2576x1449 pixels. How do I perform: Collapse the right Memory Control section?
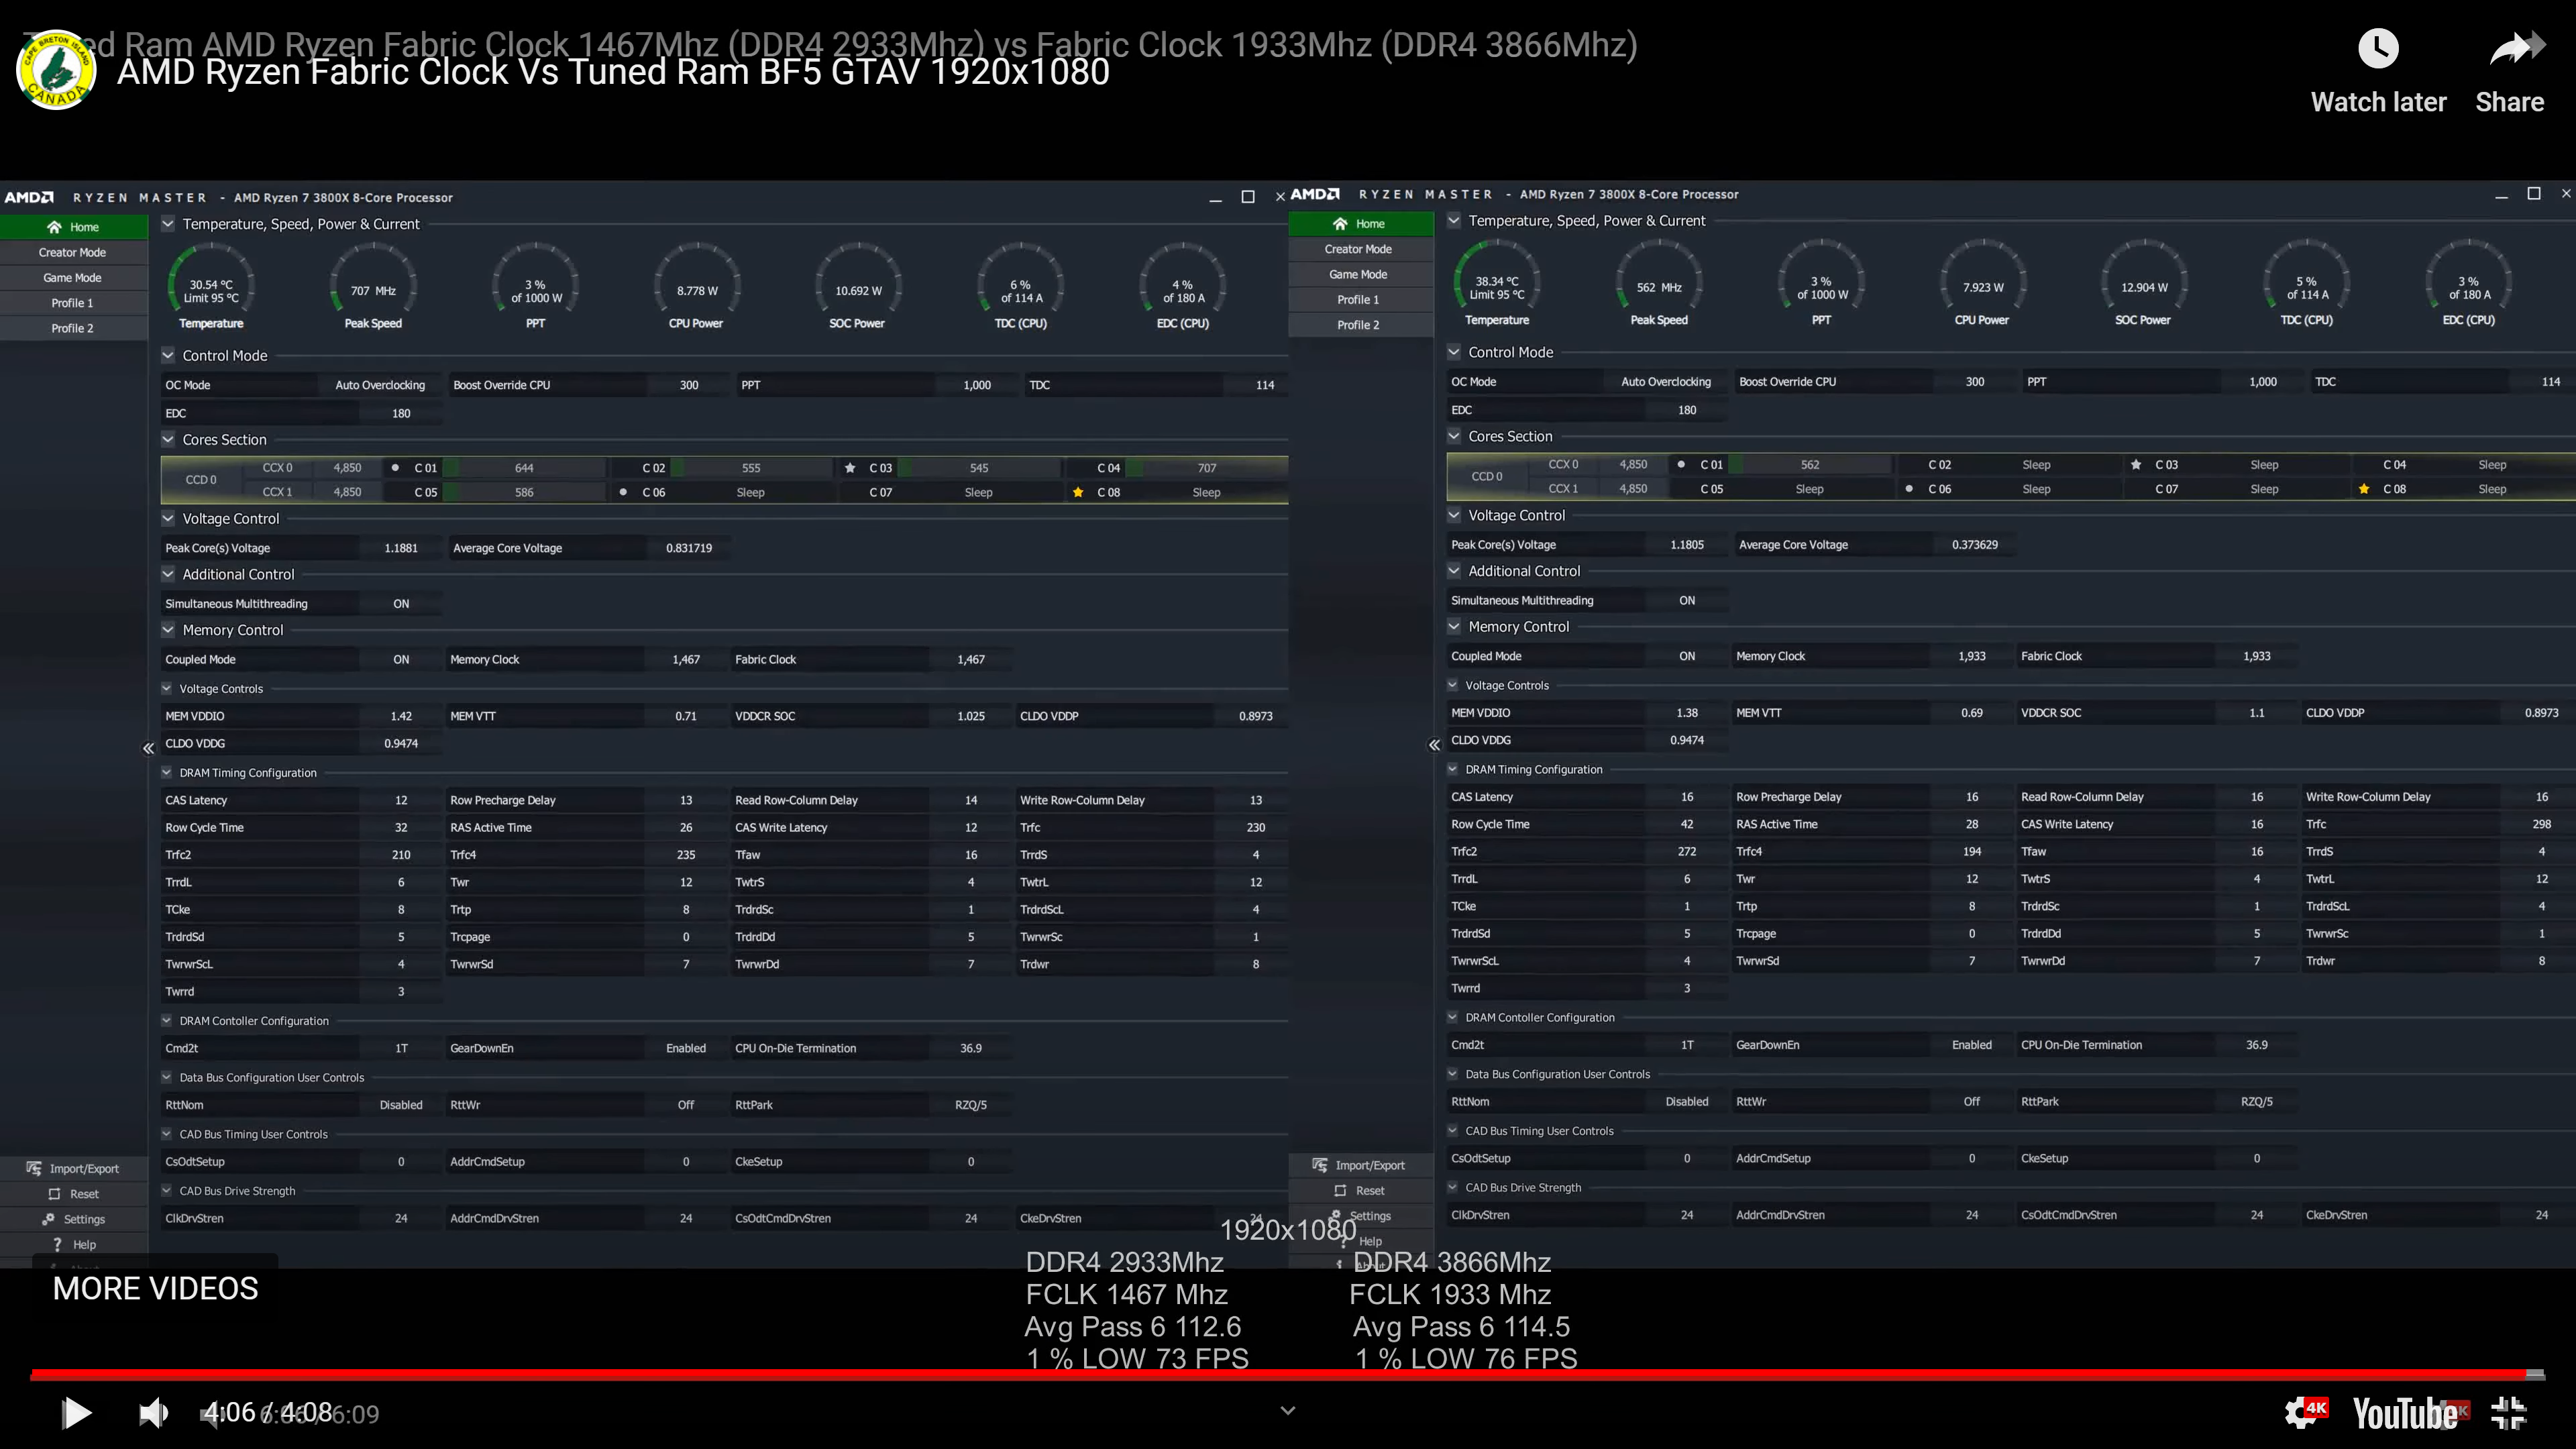click(x=1454, y=626)
